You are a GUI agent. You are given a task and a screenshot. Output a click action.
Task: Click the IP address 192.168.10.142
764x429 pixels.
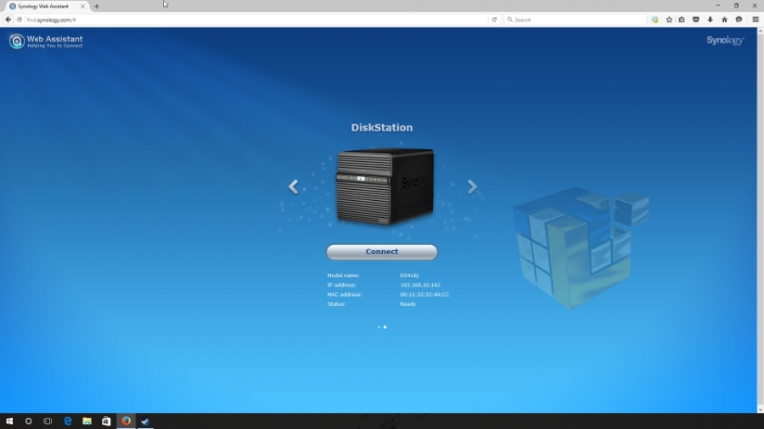point(420,285)
